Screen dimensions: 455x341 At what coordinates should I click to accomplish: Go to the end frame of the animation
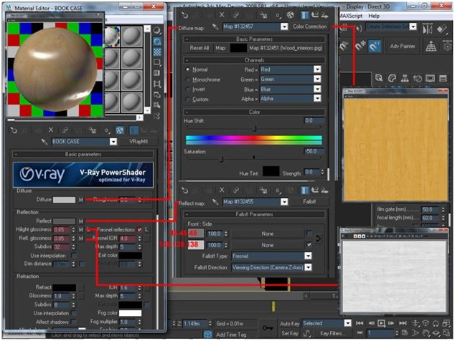pyautogui.click(x=403, y=323)
